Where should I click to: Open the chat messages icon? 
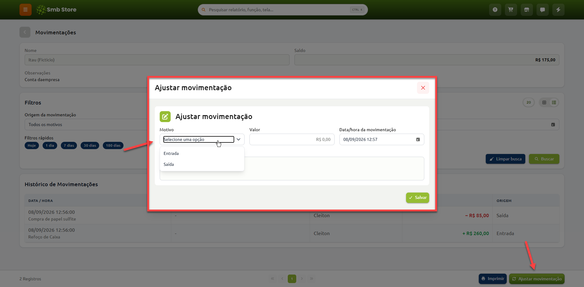(543, 10)
